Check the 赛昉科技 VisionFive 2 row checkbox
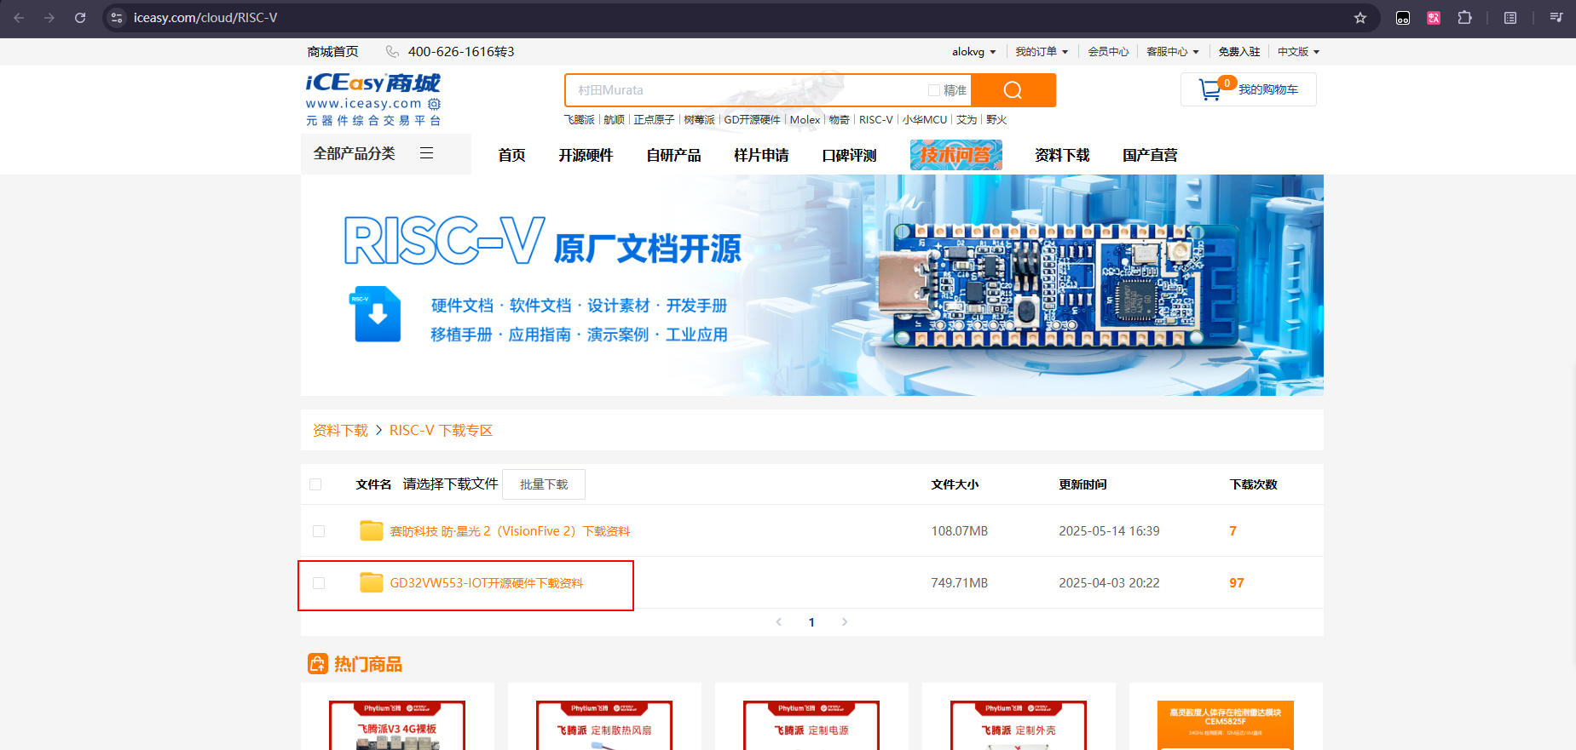This screenshot has height=750, width=1576. click(x=319, y=531)
